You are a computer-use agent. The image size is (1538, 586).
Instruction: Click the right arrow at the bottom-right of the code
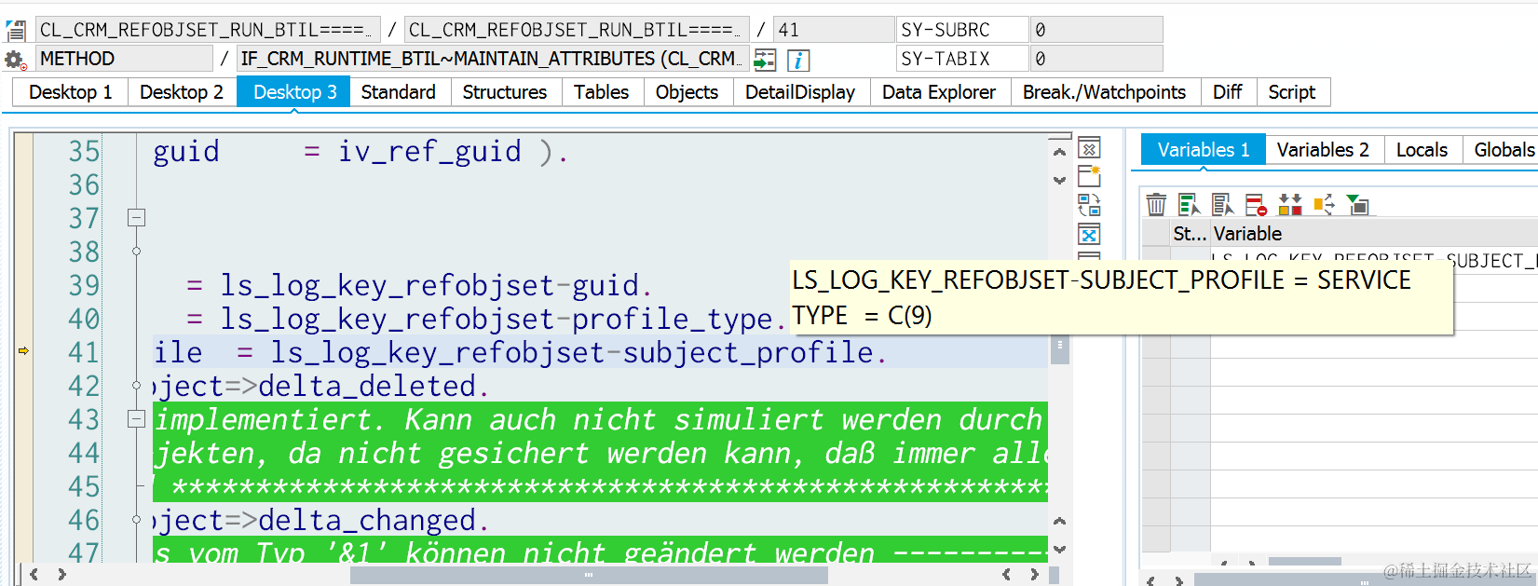click(x=1034, y=575)
